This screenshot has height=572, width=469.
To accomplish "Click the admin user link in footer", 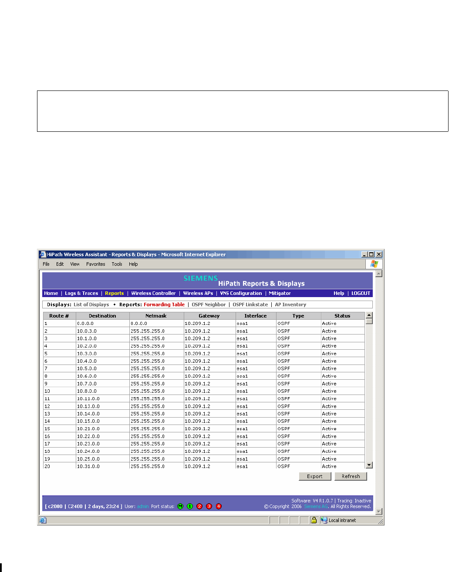I will click(x=143, y=506).
